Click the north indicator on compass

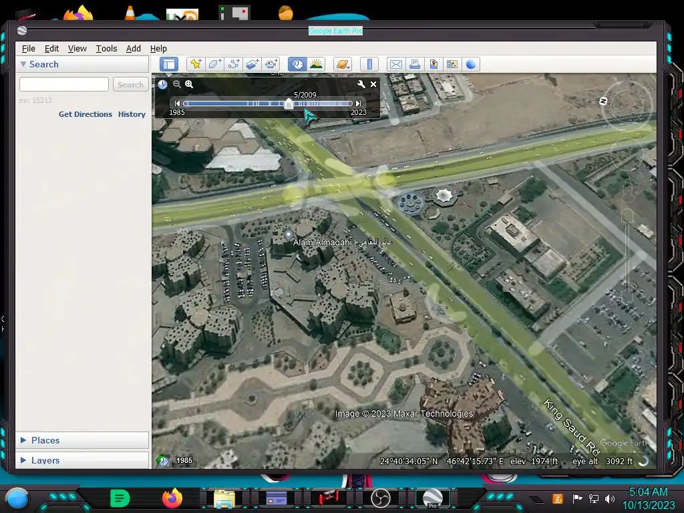[603, 102]
